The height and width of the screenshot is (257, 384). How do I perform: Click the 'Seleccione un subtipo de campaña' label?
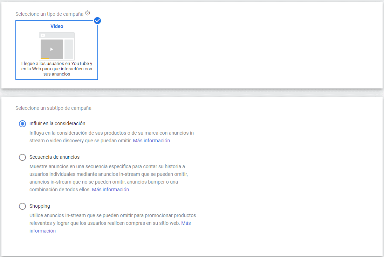point(53,108)
